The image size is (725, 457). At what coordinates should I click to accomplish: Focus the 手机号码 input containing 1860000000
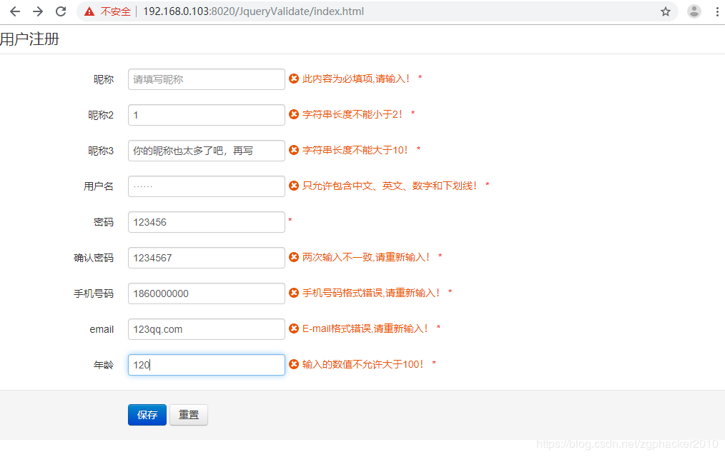click(206, 293)
